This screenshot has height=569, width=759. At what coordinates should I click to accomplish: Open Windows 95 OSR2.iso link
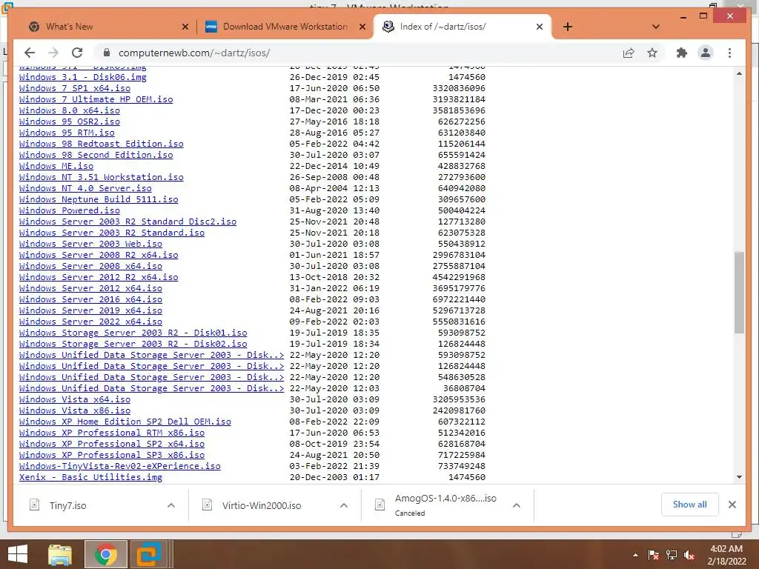[69, 122]
